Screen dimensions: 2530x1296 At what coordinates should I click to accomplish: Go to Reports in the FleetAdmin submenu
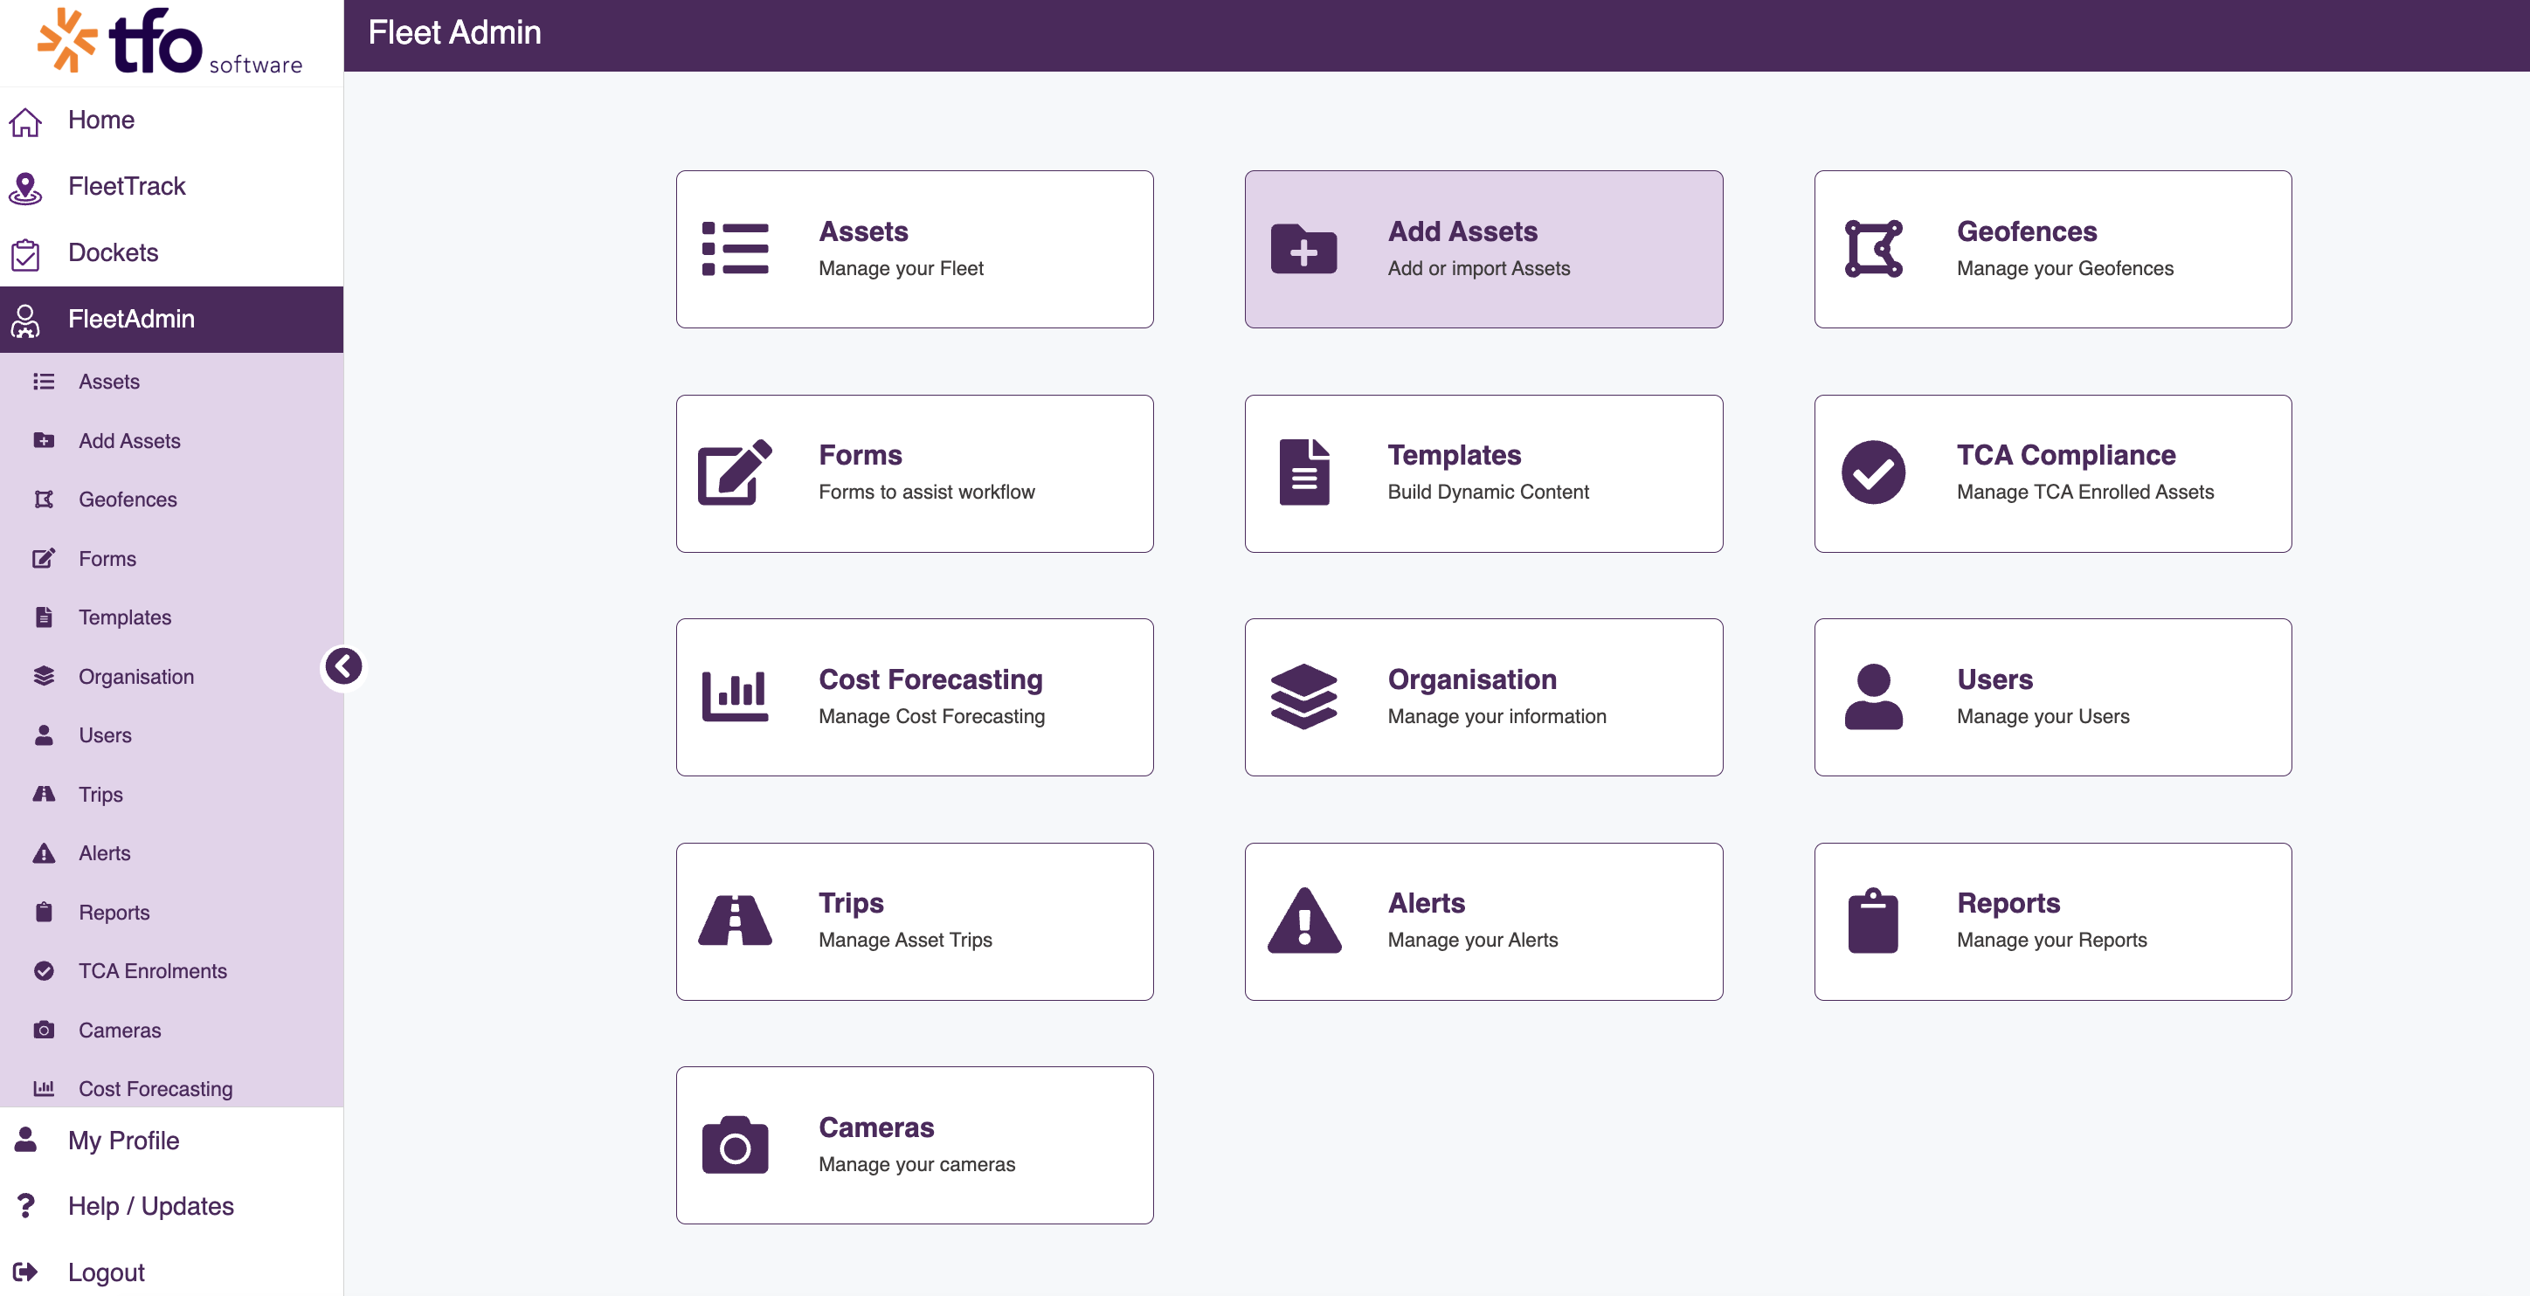pos(172,912)
